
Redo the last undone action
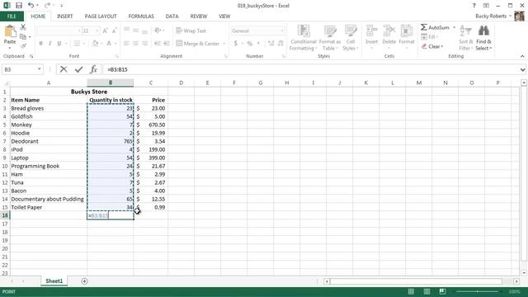(x=47, y=6)
